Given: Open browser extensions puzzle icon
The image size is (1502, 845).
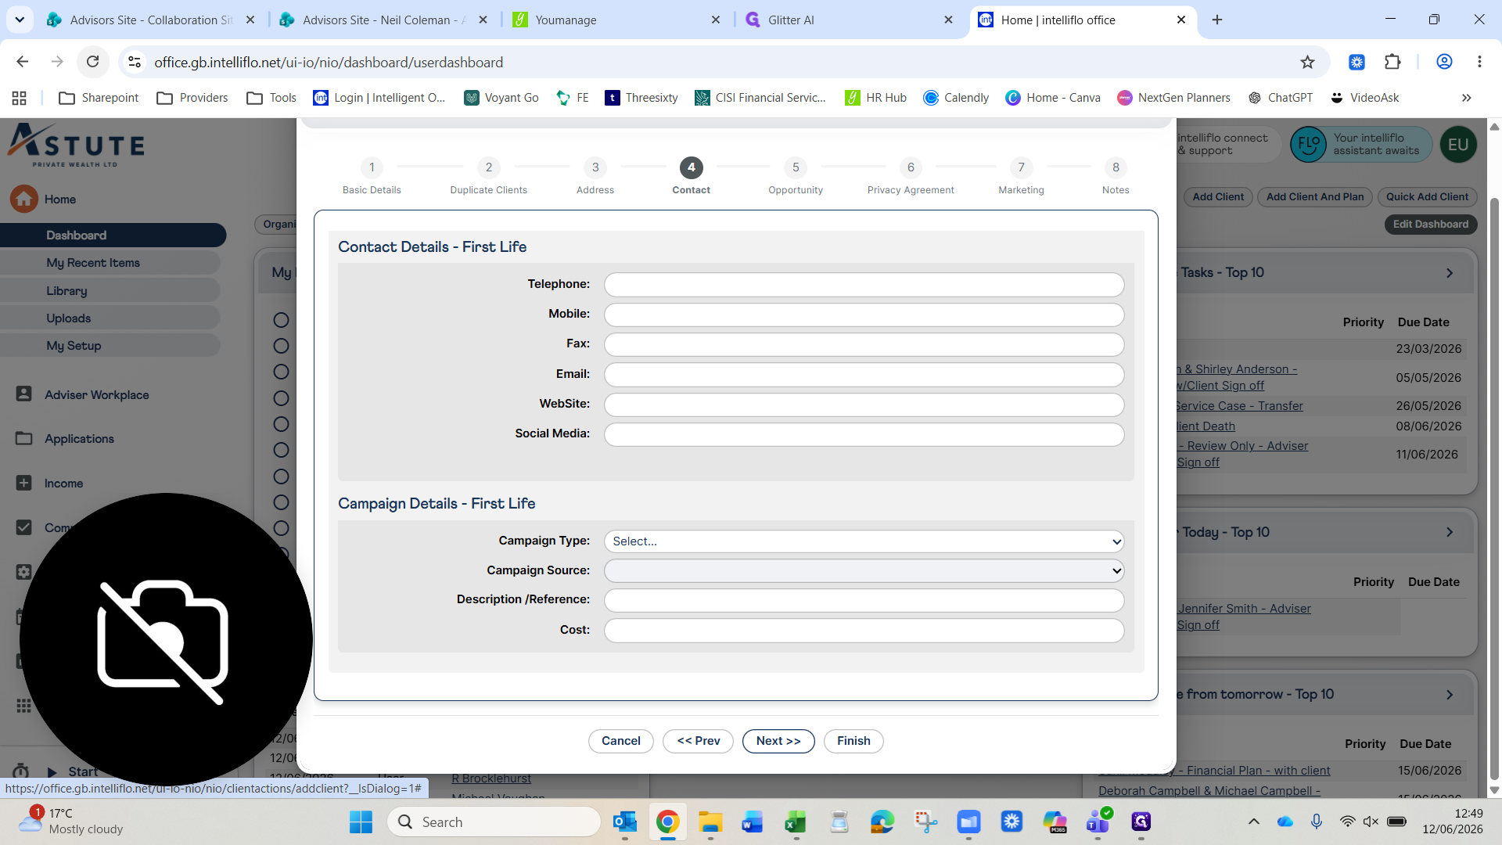Looking at the screenshot, I should click(1392, 62).
